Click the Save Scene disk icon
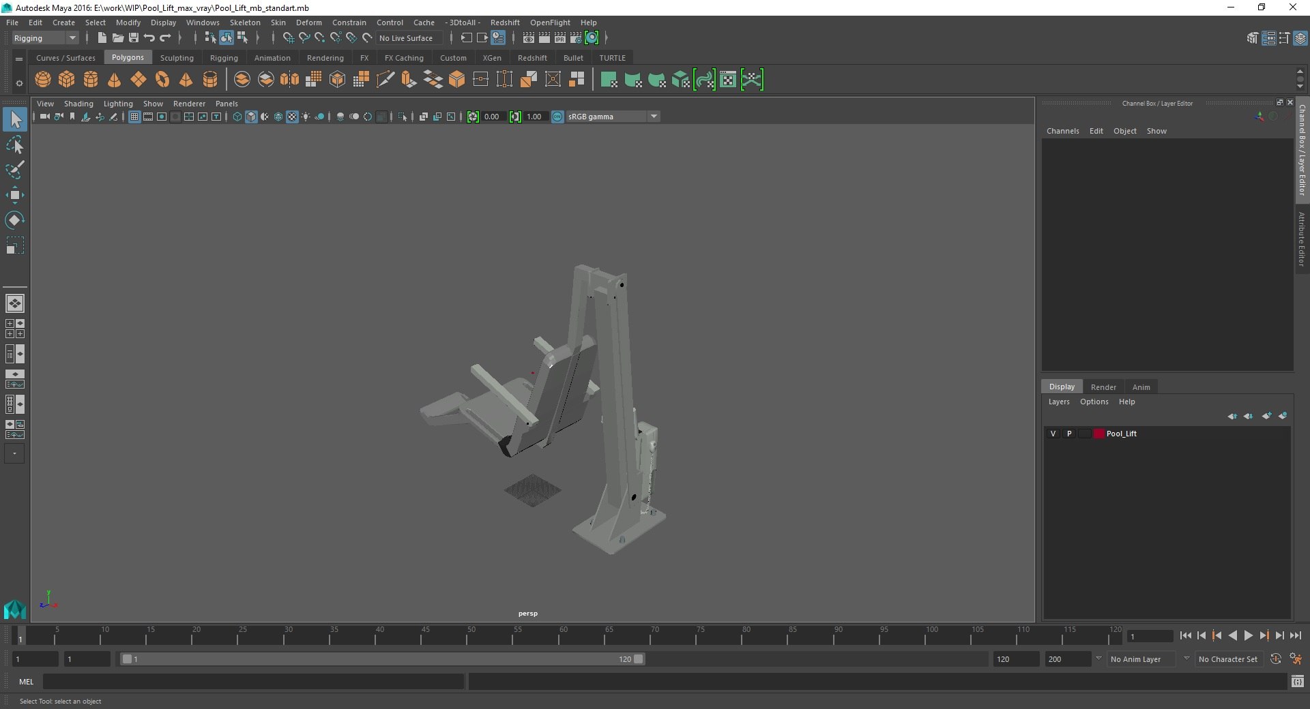 pos(134,38)
